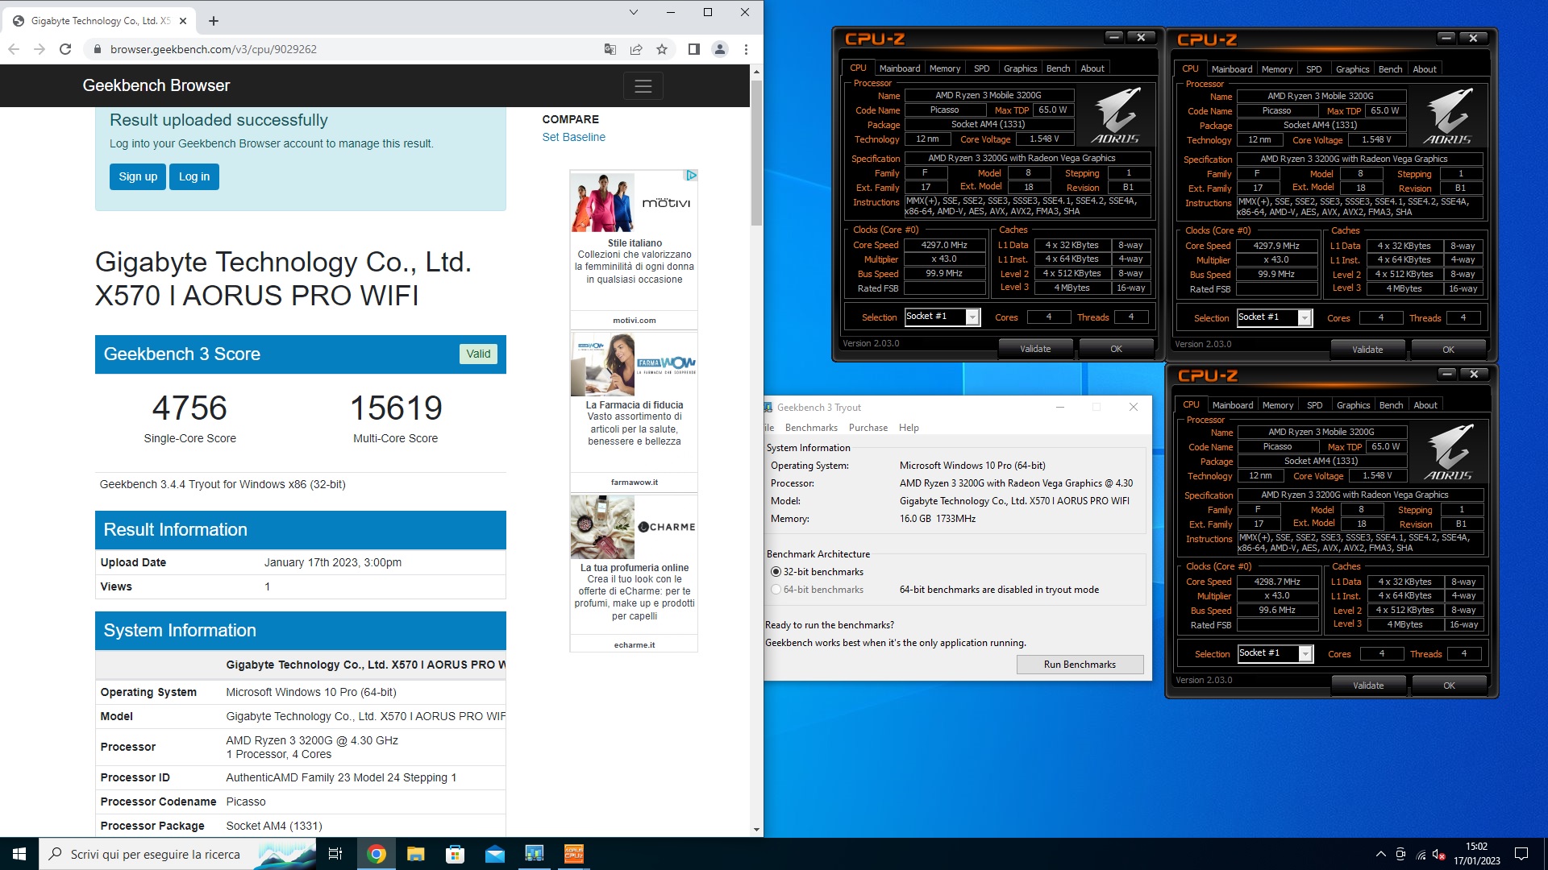
Task: Switch to Memory tab in top-left CPU-Z
Action: [x=945, y=68]
